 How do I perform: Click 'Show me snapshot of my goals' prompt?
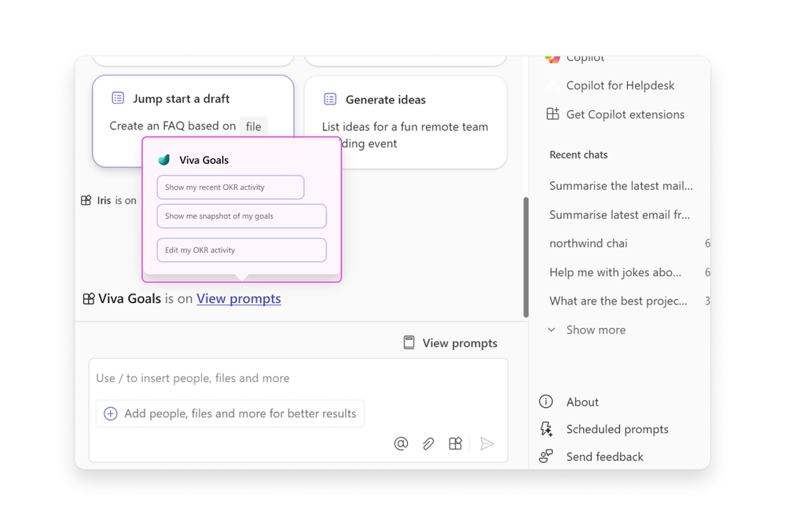242,216
